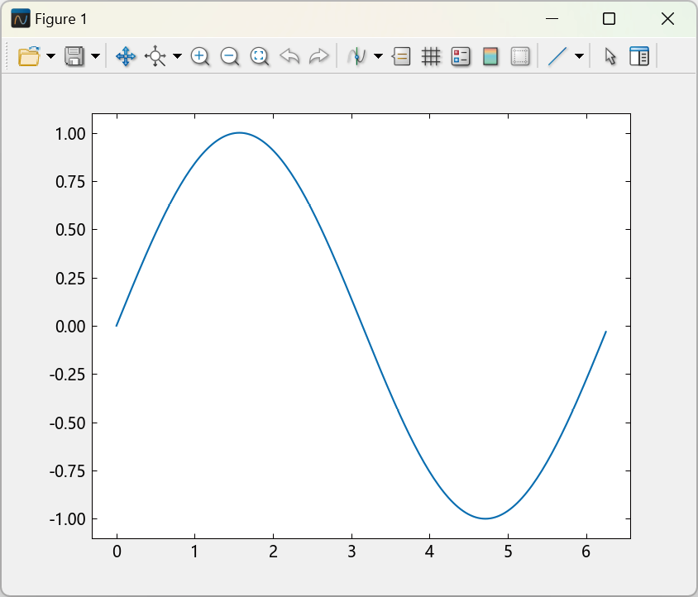This screenshot has width=698, height=597.
Task: Click the Figure 1 app icon in title bar
Action: 21,19
